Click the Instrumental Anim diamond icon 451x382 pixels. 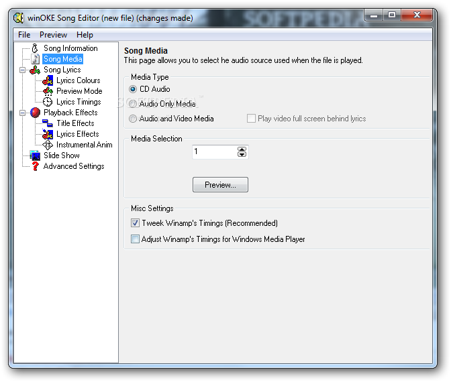pyautogui.click(x=48, y=145)
